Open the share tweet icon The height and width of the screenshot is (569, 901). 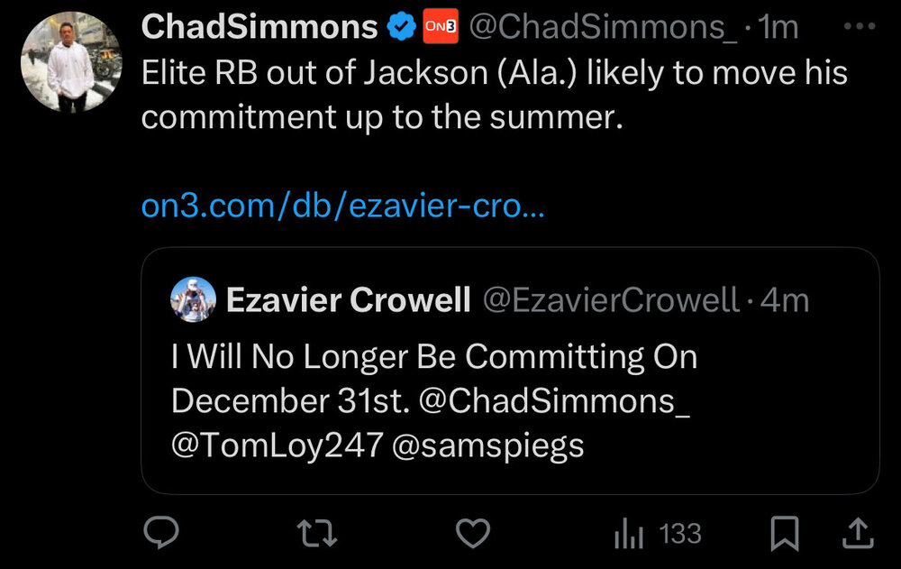(x=855, y=534)
